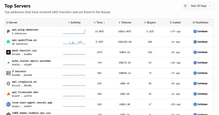Click the mesh.heurist.xyz black logo icon
The width and height of the screenshot is (219, 115).
pyautogui.click(x=8, y=52)
